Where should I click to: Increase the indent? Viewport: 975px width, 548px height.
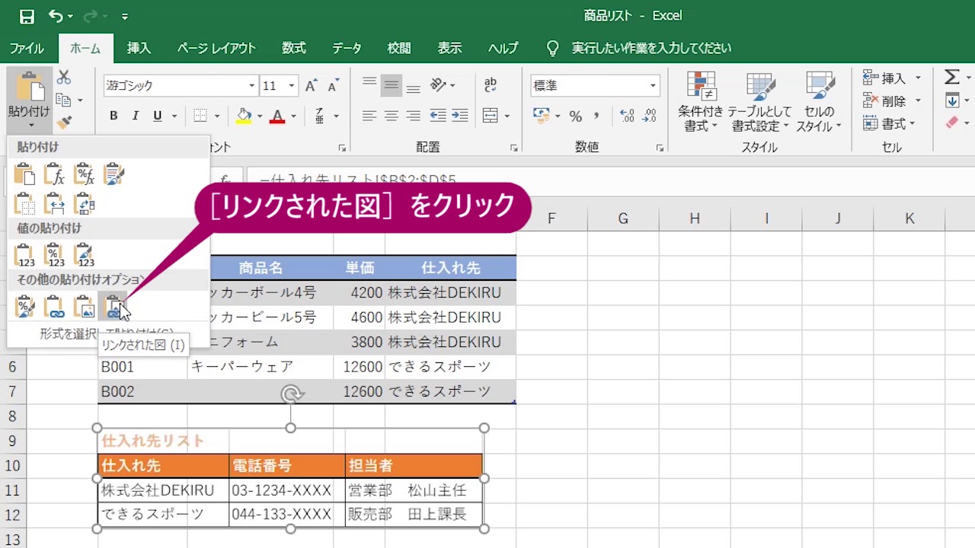pos(459,116)
